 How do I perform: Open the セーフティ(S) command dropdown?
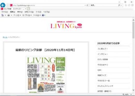27,15
